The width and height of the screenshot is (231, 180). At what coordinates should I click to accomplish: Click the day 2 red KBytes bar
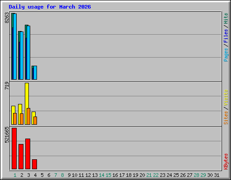(21, 157)
